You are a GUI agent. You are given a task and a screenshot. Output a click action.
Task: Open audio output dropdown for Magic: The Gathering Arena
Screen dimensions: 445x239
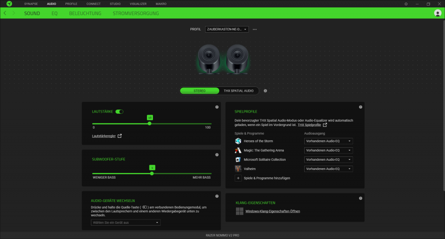329,150
